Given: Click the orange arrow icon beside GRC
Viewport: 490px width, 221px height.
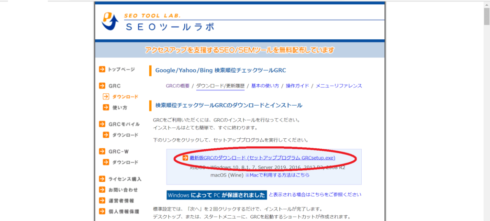Looking at the screenshot, I should point(102,86).
